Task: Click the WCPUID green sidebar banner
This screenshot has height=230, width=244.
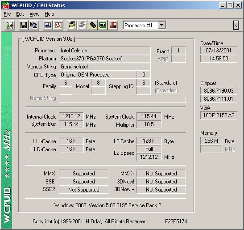Action: click(x=7, y=131)
